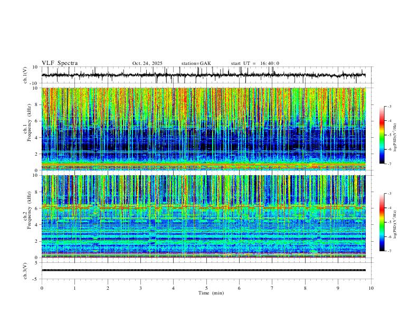Click the 'ch.1(V)' axis label
Viewport: 418px width, 323px height.
coord(25,75)
